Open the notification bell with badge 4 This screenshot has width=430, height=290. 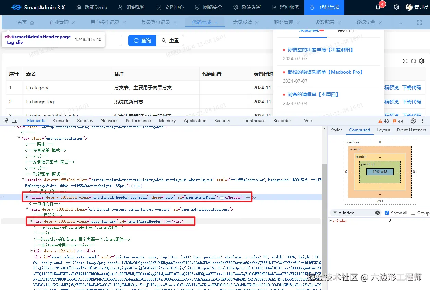pos(378,7)
